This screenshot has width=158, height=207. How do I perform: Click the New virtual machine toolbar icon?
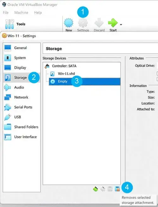click(69, 23)
